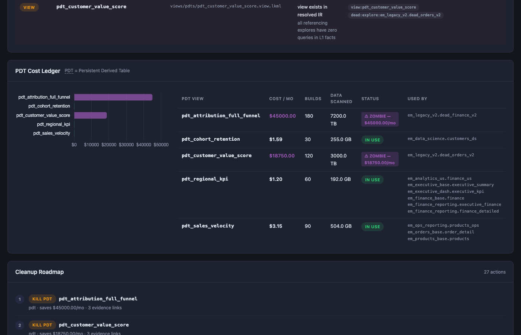The image size is (521, 335).
Task: Select pdt_customer_value_score table row name
Action: tap(217, 156)
